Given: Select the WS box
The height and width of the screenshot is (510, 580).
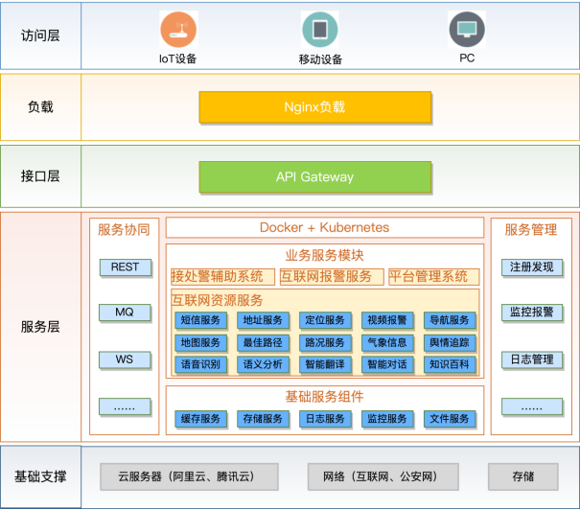Looking at the screenshot, I should coord(125,359).
